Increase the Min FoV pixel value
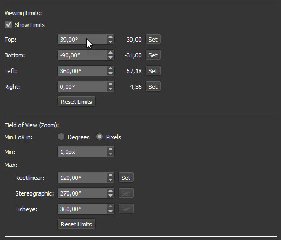Screen dimensions: 281x240 (110, 149)
